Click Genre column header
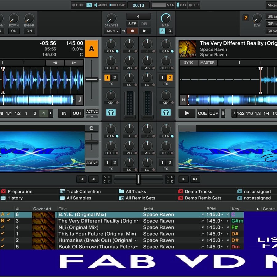 click(268, 209)
